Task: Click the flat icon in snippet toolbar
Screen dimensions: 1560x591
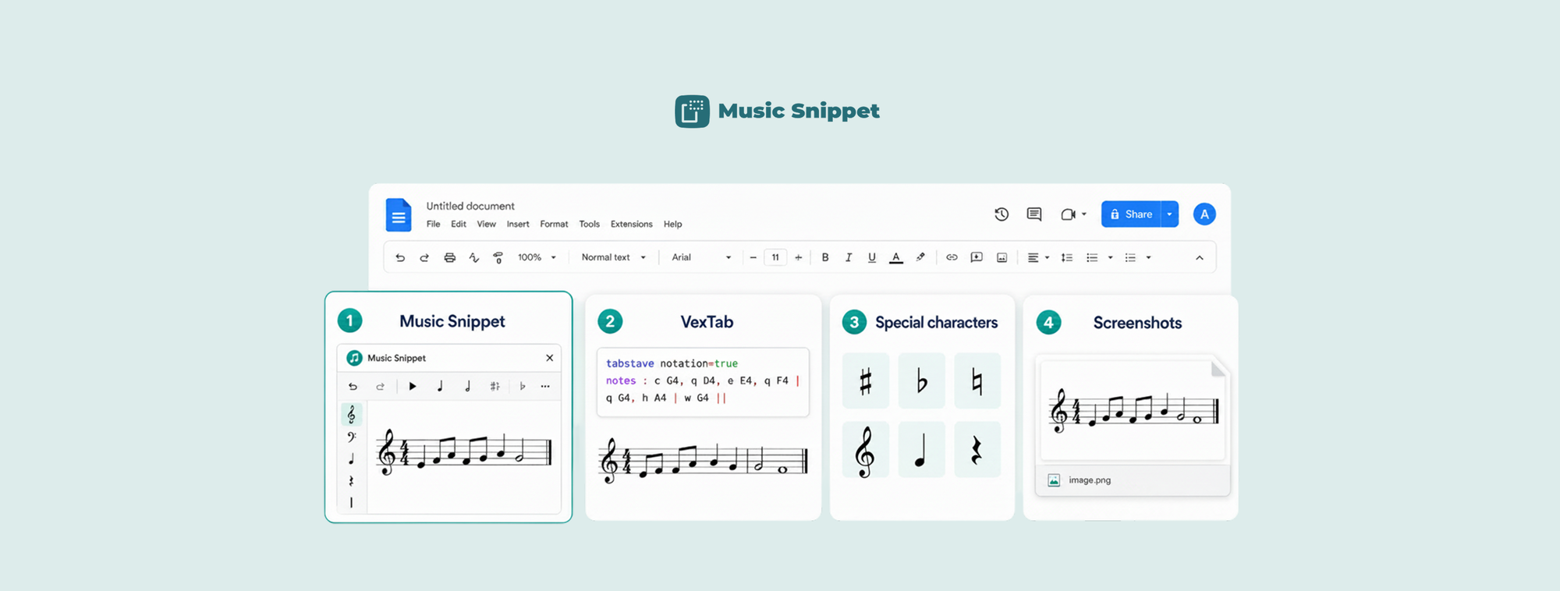Action: pyautogui.click(x=522, y=386)
